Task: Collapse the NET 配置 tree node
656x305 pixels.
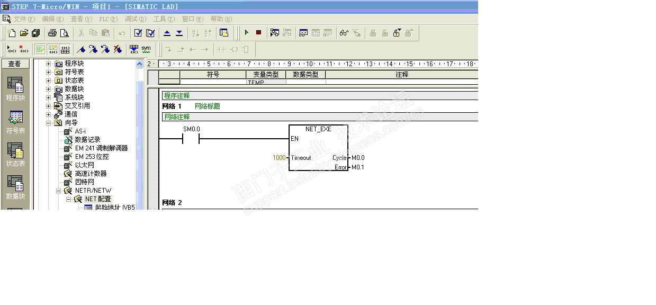Action: tap(68, 199)
